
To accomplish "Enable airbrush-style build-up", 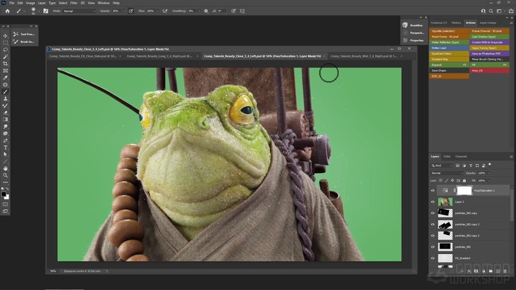I will click(x=165, y=11).
